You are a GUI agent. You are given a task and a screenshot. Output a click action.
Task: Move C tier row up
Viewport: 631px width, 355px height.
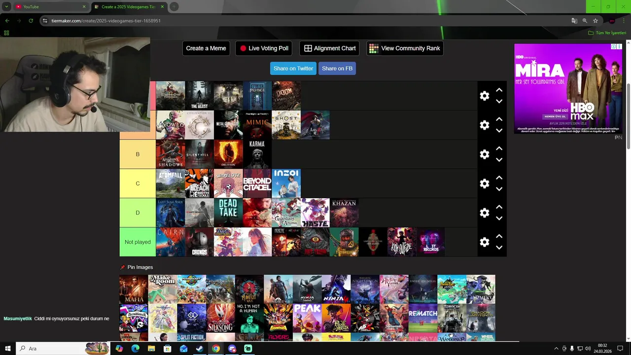[499, 177]
